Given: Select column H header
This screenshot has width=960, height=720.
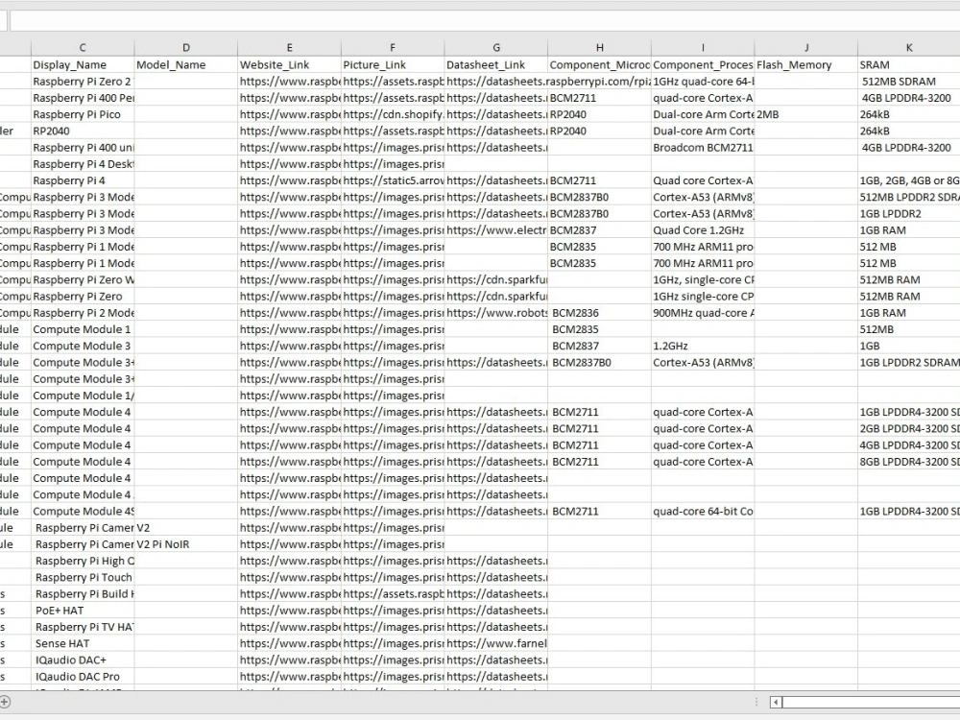Looking at the screenshot, I should [x=599, y=47].
